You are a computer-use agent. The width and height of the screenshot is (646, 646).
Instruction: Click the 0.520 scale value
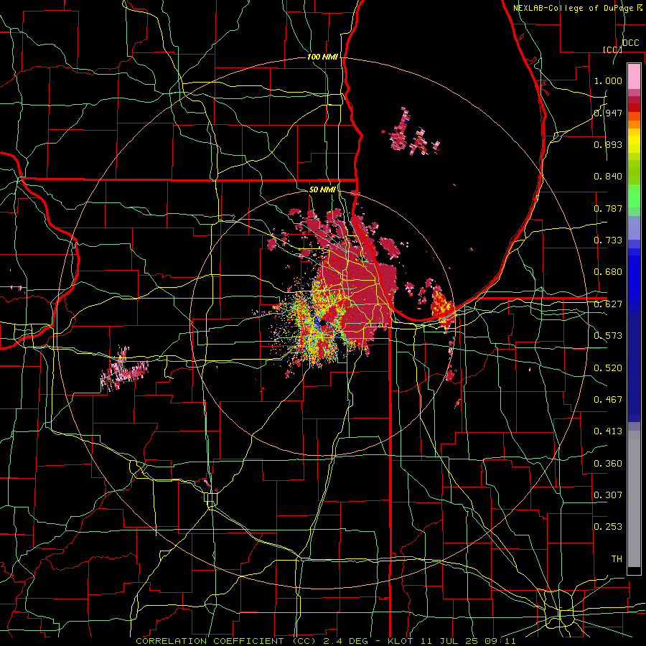(608, 368)
